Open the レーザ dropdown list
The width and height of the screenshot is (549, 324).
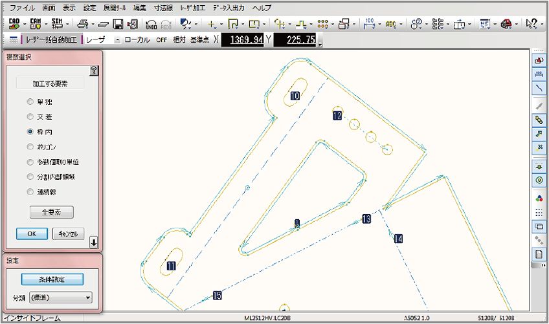[x=117, y=40]
